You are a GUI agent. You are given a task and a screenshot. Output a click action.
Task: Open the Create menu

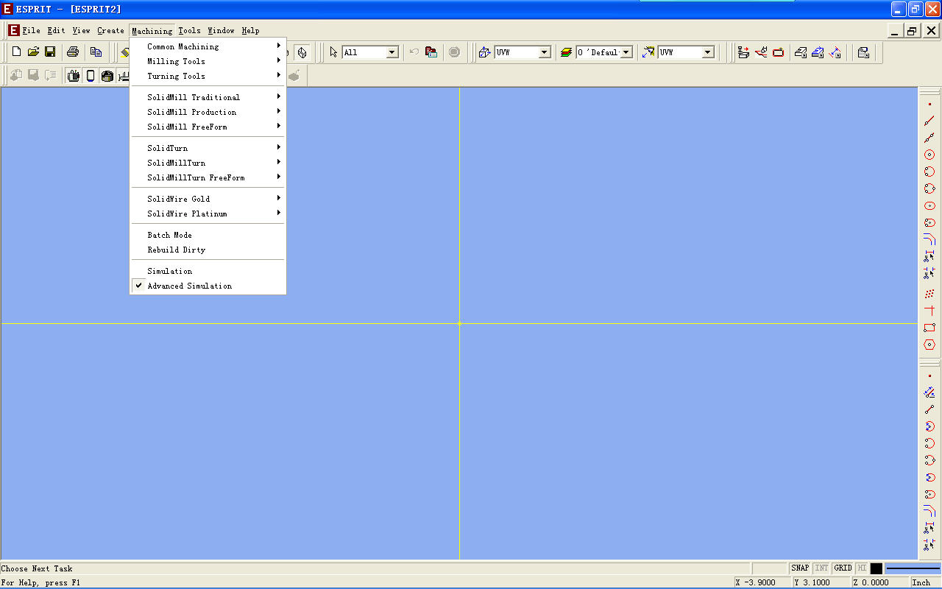pyautogui.click(x=110, y=31)
